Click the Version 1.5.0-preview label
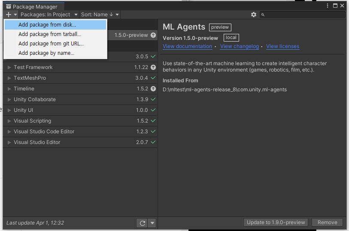This screenshot has width=349, height=231. [x=190, y=38]
